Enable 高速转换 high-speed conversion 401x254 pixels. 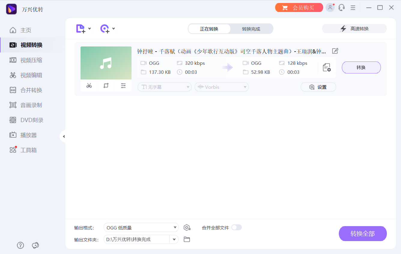point(354,28)
